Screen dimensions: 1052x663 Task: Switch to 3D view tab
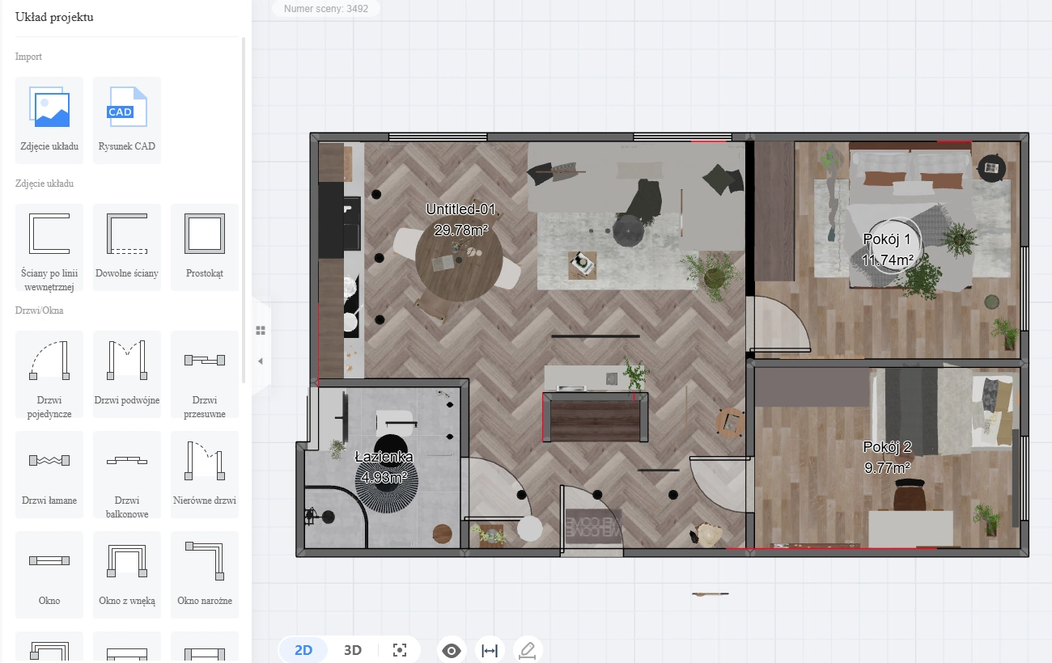pyautogui.click(x=353, y=650)
